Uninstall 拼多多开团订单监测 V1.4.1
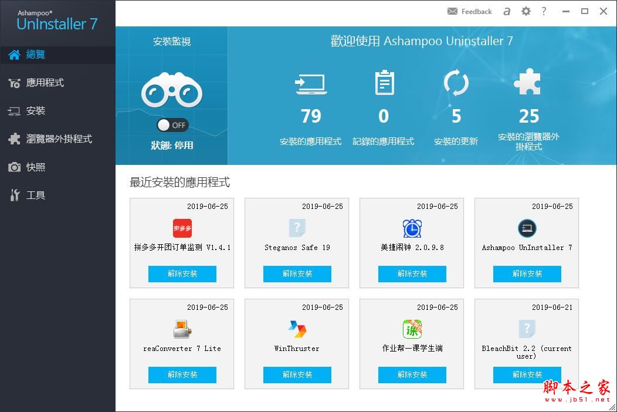The image size is (617, 412). pyautogui.click(x=182, y=273)
